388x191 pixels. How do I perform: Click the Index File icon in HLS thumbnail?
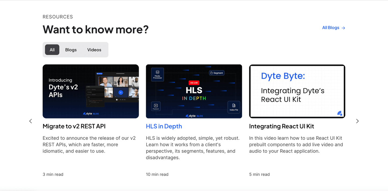tap(234, 107)
